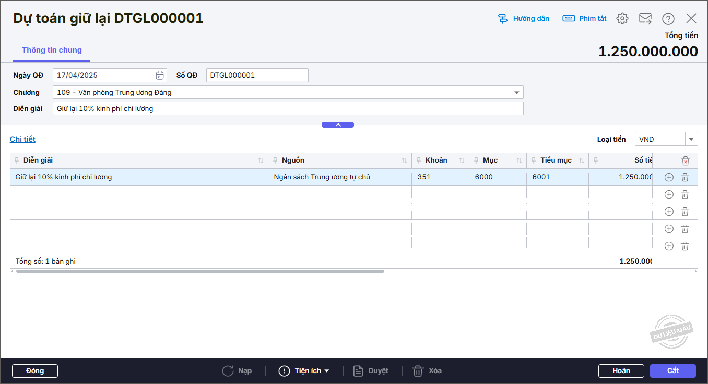Add a row after the first detail line
This screenshot has width=708, height=384.
(669, 177)
